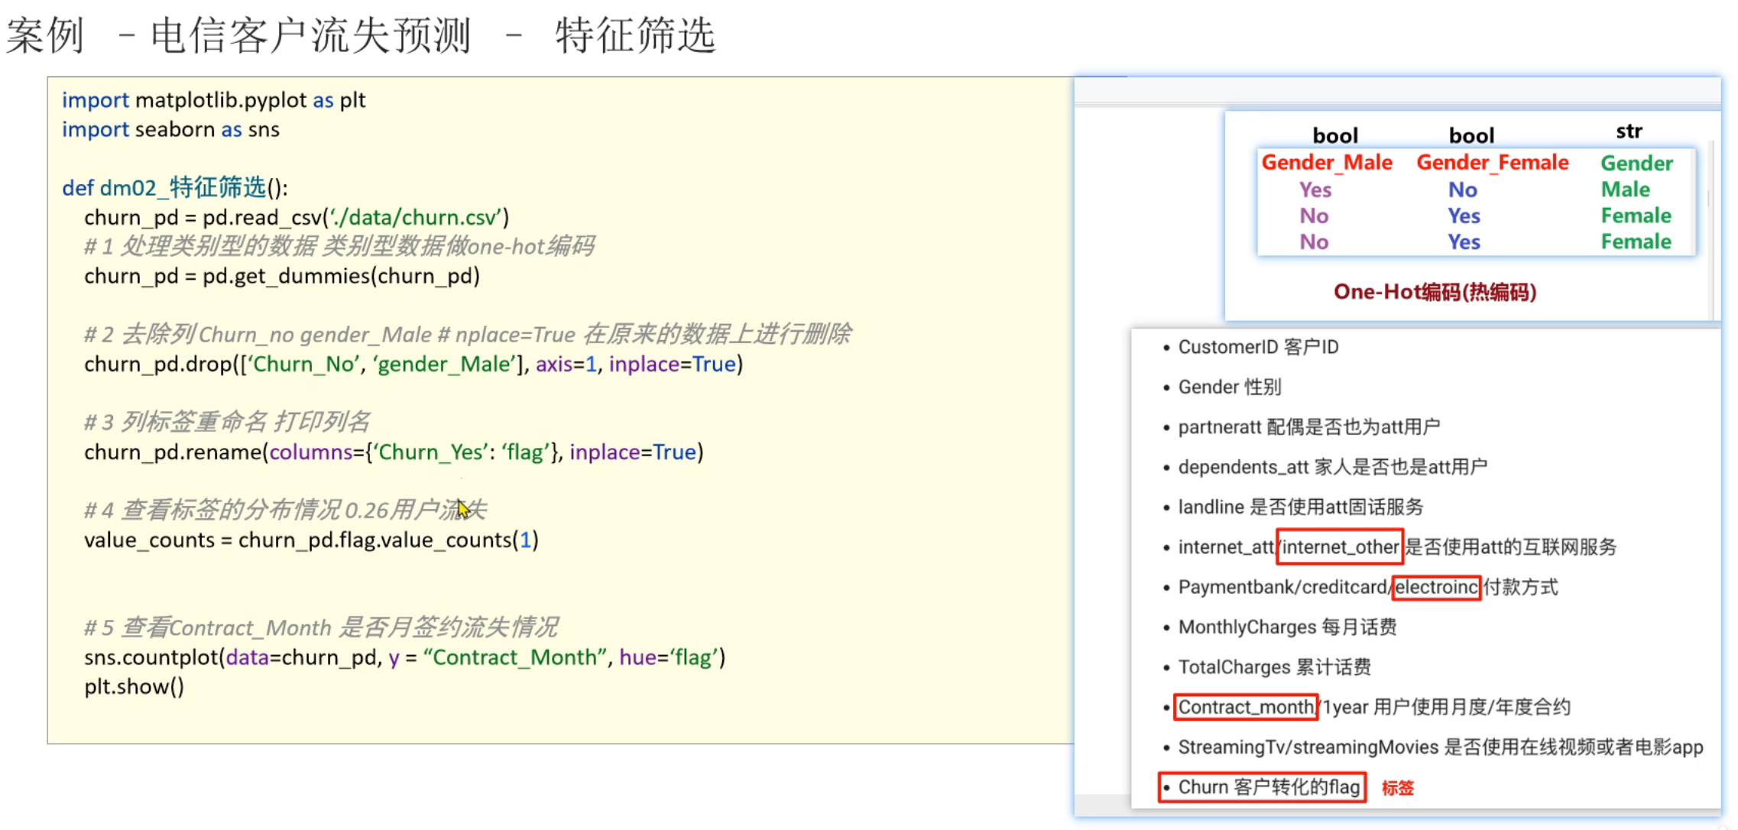The image size is (1738, 830).
Task: Click the churn_pd.rename code line
Action: point(393,452)
